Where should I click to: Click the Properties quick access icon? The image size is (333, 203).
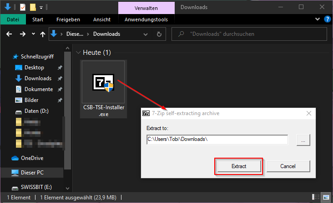pos(22,7)
